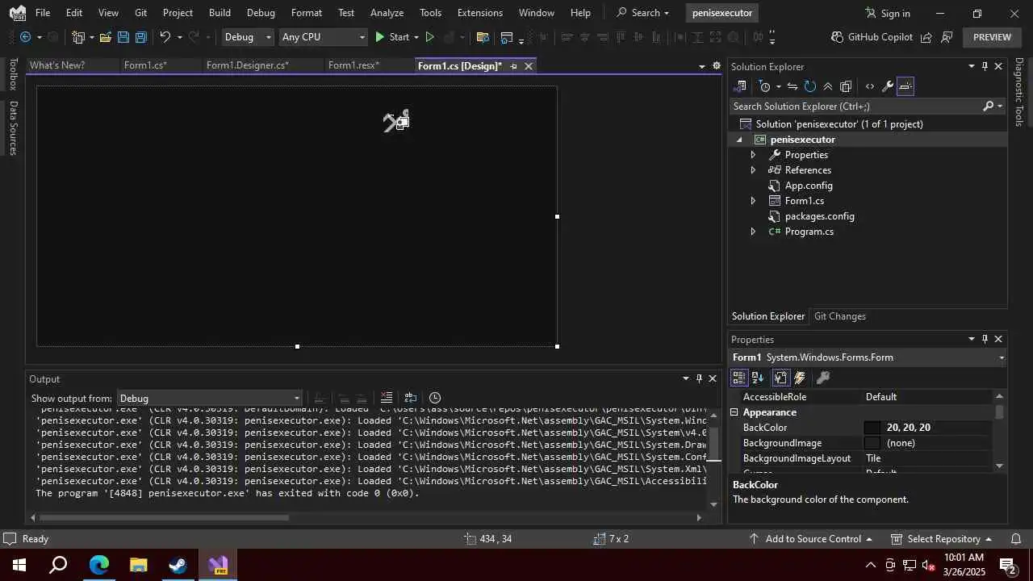
Task: Click the Sign in link
Action: click(x=888, y=13)
